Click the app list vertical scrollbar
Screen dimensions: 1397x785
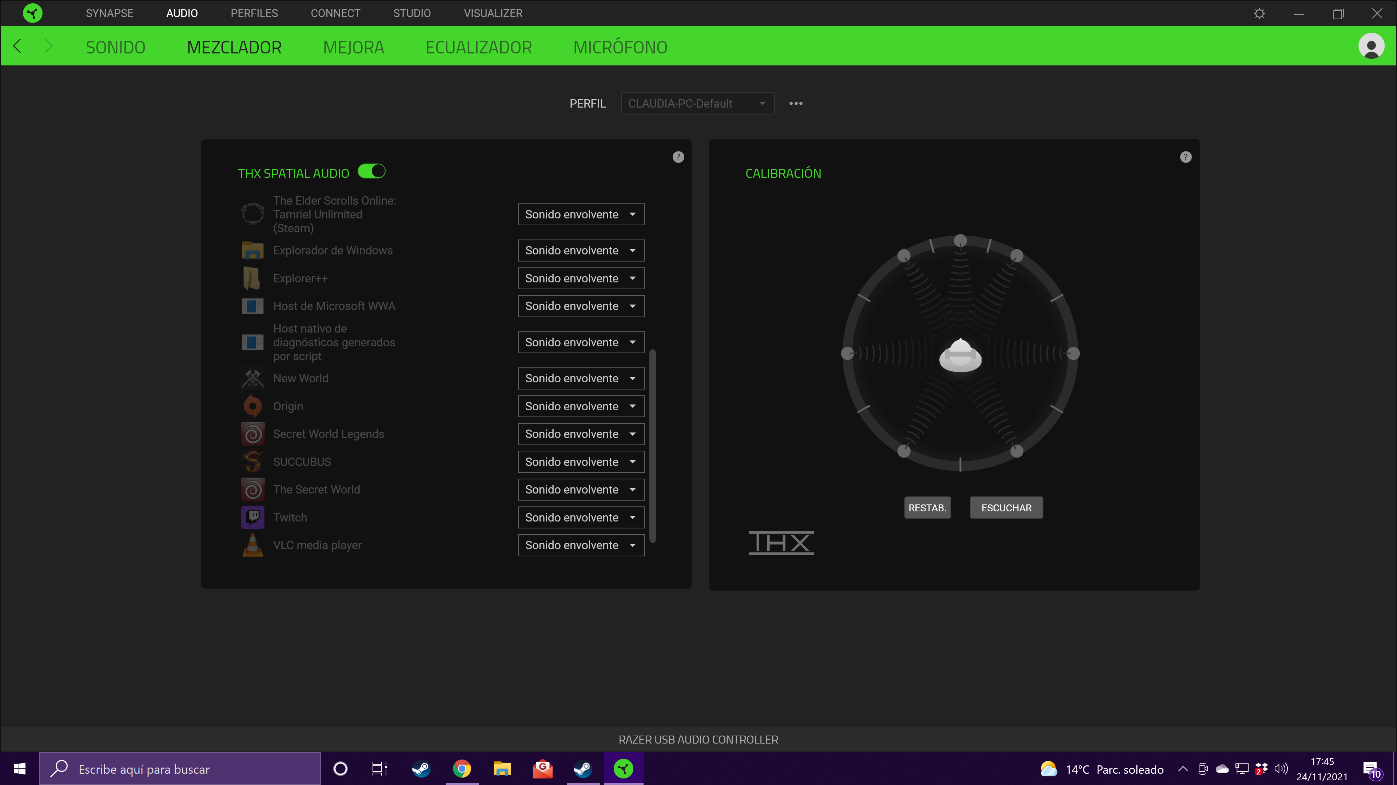pos(652,445)
